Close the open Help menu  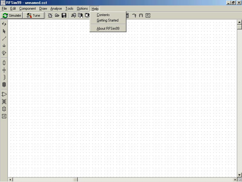click(95, 9)
